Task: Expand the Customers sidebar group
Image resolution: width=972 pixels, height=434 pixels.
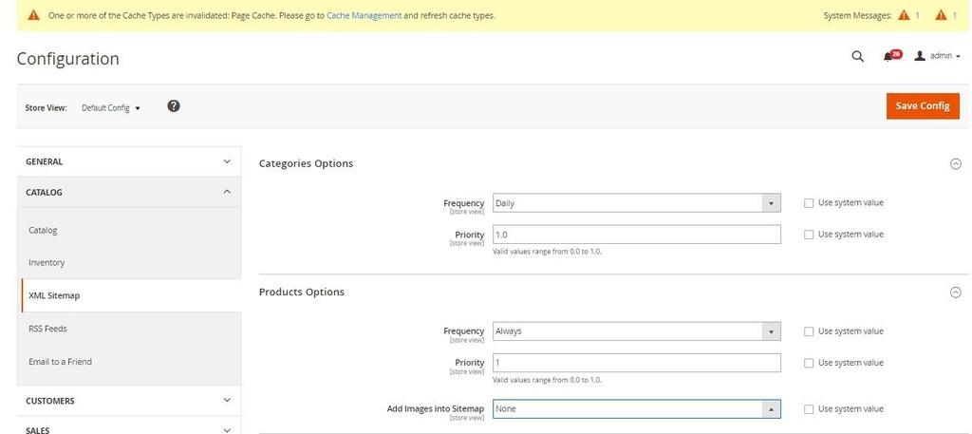Action: point(128,401)
